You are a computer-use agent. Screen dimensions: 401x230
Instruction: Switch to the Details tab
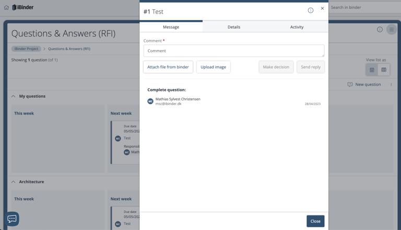[233, 27]
